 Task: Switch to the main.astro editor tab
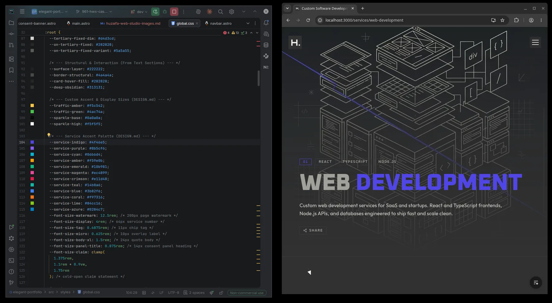pos(78,23)
